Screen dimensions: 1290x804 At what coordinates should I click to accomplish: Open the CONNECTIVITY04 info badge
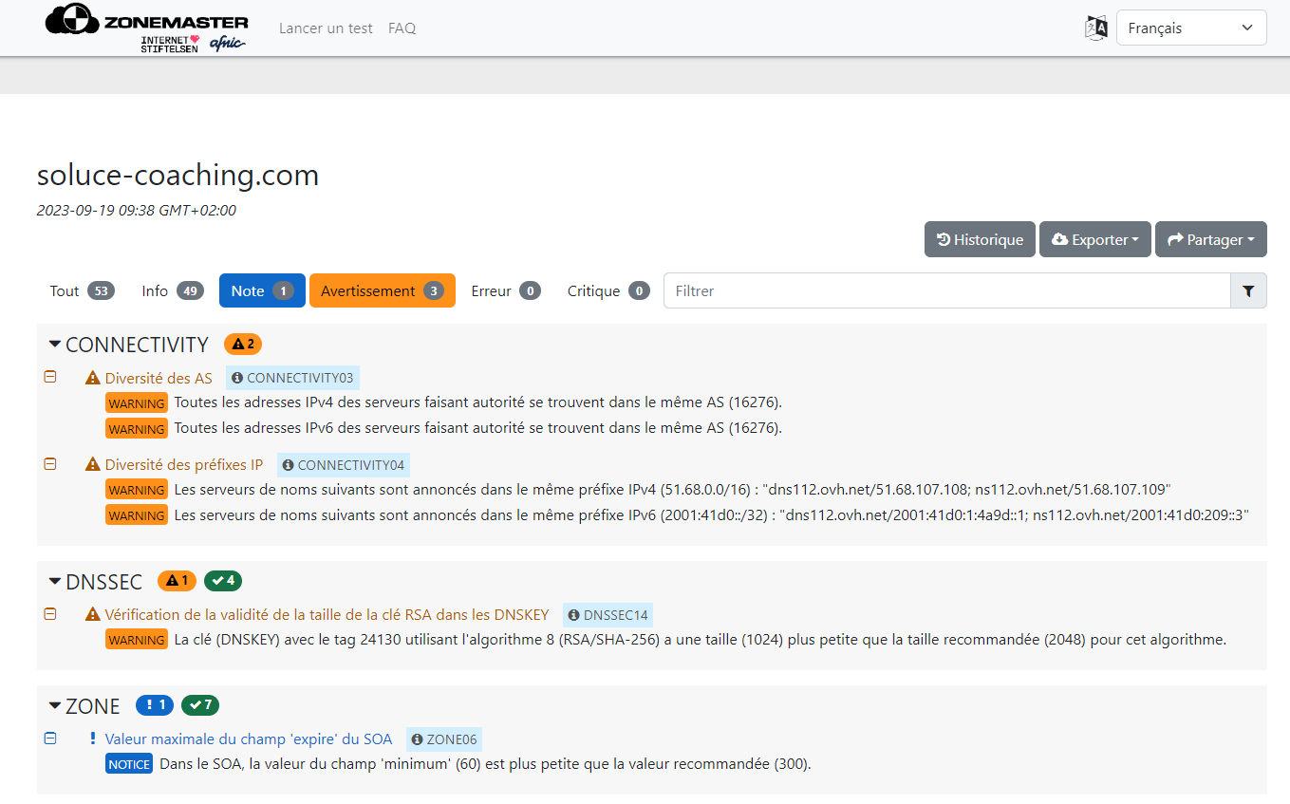pyautogui.click(x=344, y=465)
